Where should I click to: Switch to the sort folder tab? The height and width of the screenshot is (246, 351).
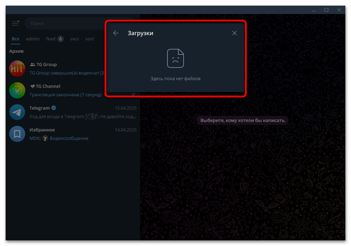point(90,39)
